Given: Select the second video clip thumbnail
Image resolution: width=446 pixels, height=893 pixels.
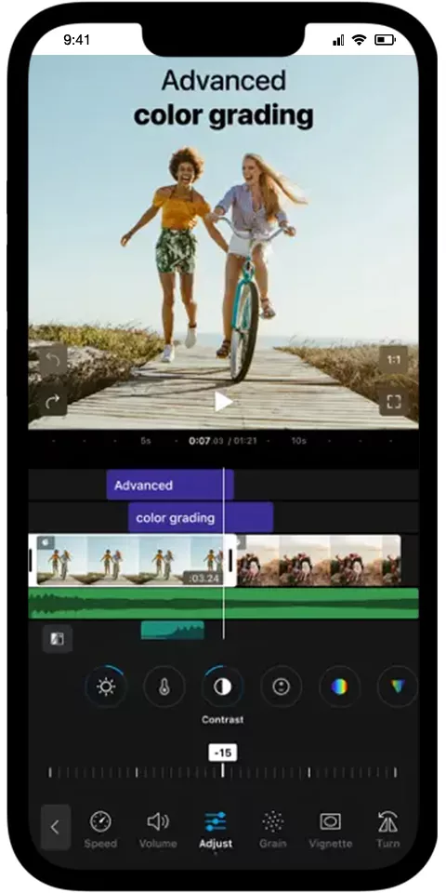Looking at the screenshot, I should click(319, 560).
